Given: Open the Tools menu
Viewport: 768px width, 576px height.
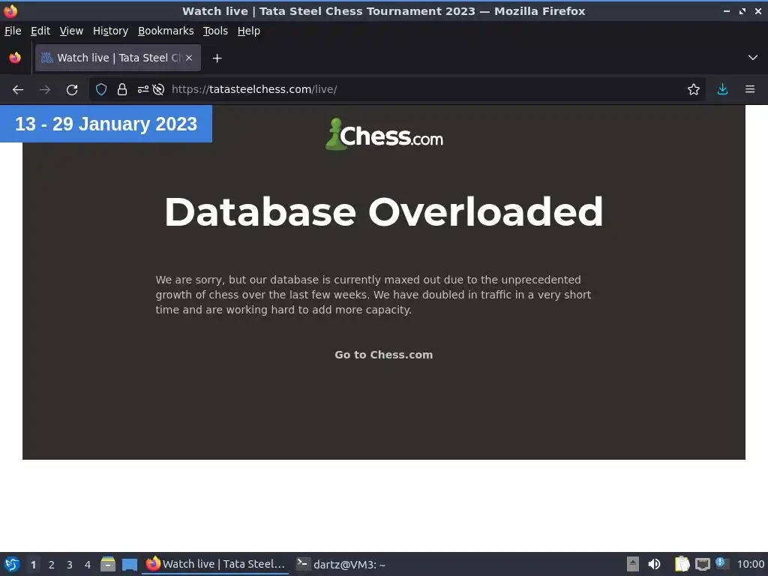Looking at the screenshot, I should pyautogui.click(x=215, y=31).
